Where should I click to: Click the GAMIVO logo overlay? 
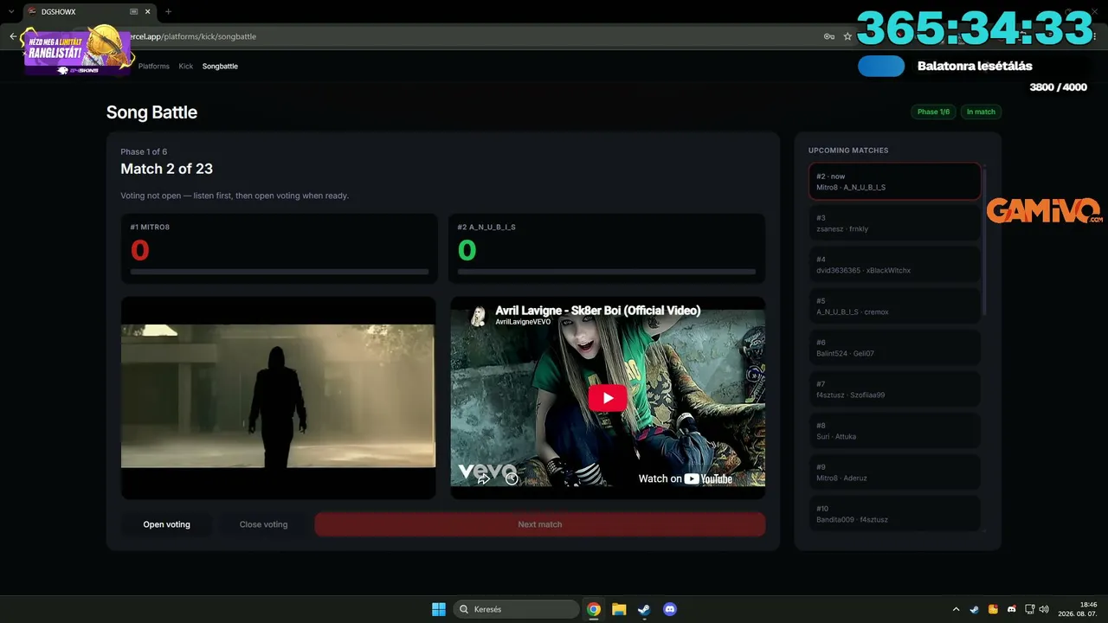click(1044, 211)
